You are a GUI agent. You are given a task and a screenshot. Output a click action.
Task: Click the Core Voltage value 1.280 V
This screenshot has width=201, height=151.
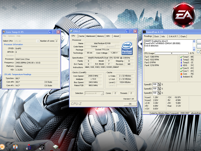(114, 53)
